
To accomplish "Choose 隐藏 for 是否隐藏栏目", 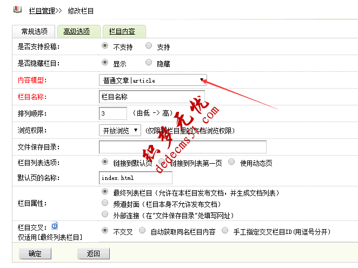I will 149,62.
